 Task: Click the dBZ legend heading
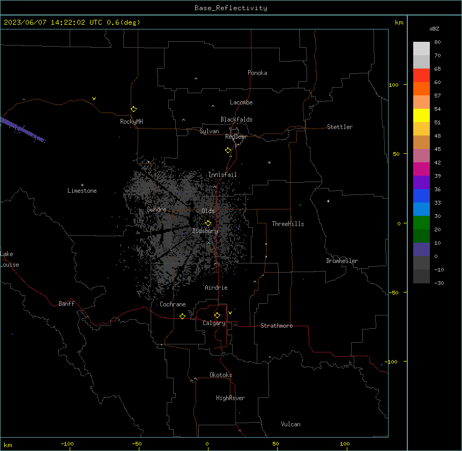[434, 28]
